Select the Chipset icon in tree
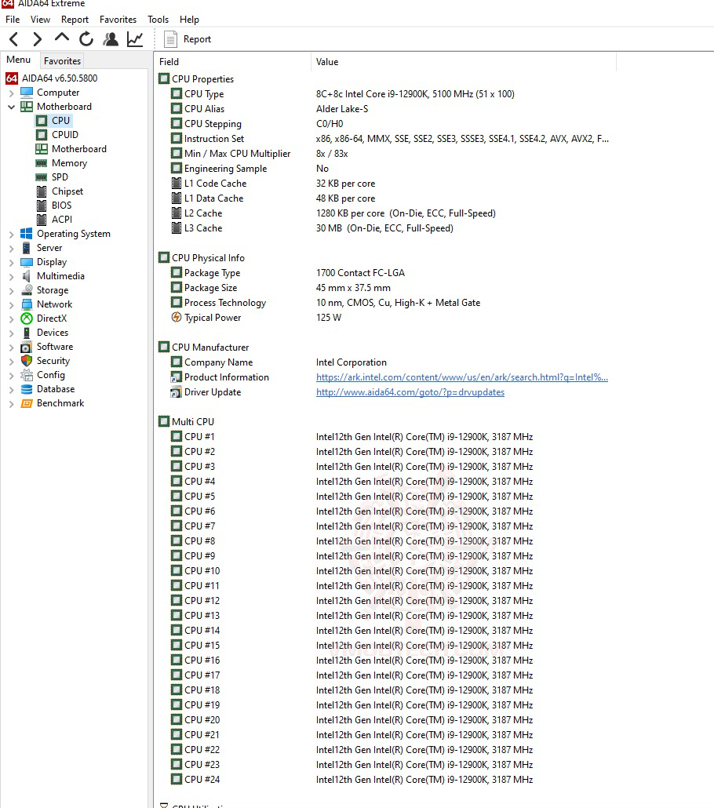714x808 pixels. point(42,191)
